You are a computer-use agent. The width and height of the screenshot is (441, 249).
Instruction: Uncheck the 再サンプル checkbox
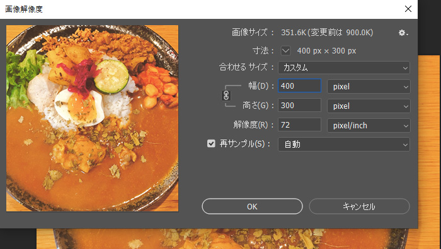211,144
